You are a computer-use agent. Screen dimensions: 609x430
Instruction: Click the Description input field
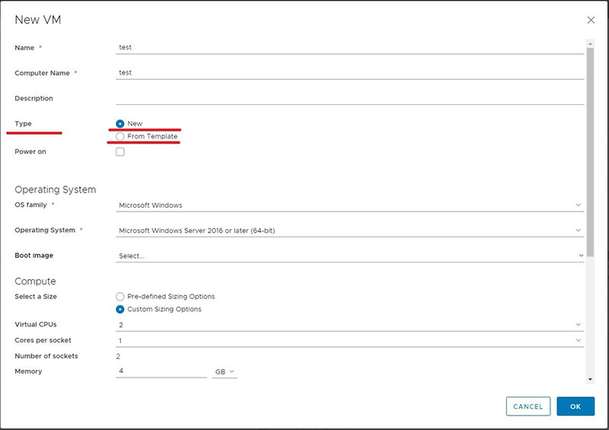coord(350,98)
